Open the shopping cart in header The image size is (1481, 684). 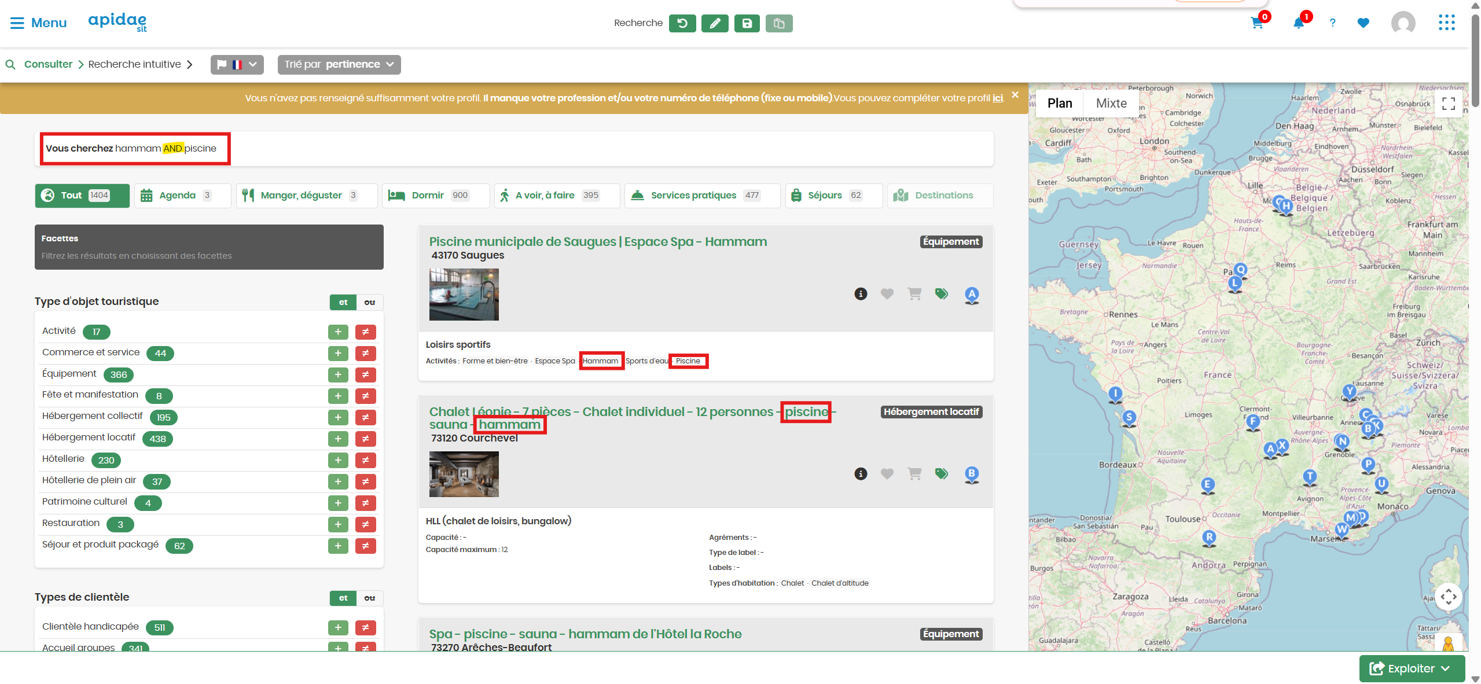[1256, 23]
